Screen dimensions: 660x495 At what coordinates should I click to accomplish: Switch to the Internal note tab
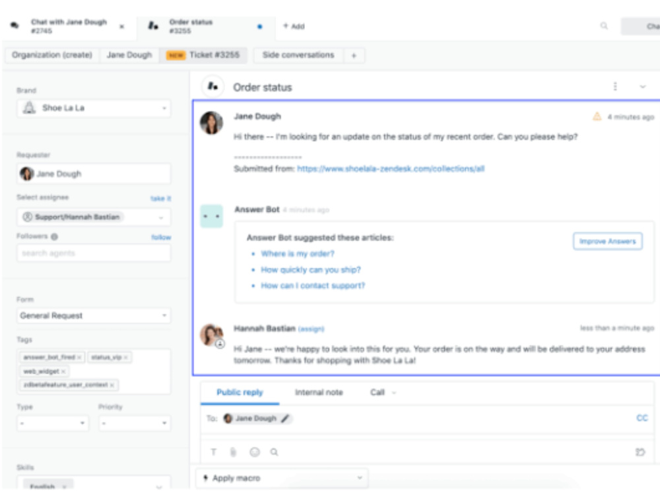pos(319,392)
